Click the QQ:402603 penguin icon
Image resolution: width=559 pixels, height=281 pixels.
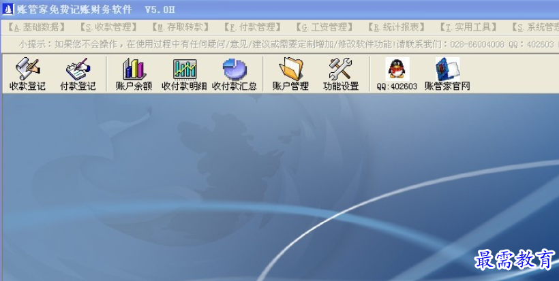397,74
